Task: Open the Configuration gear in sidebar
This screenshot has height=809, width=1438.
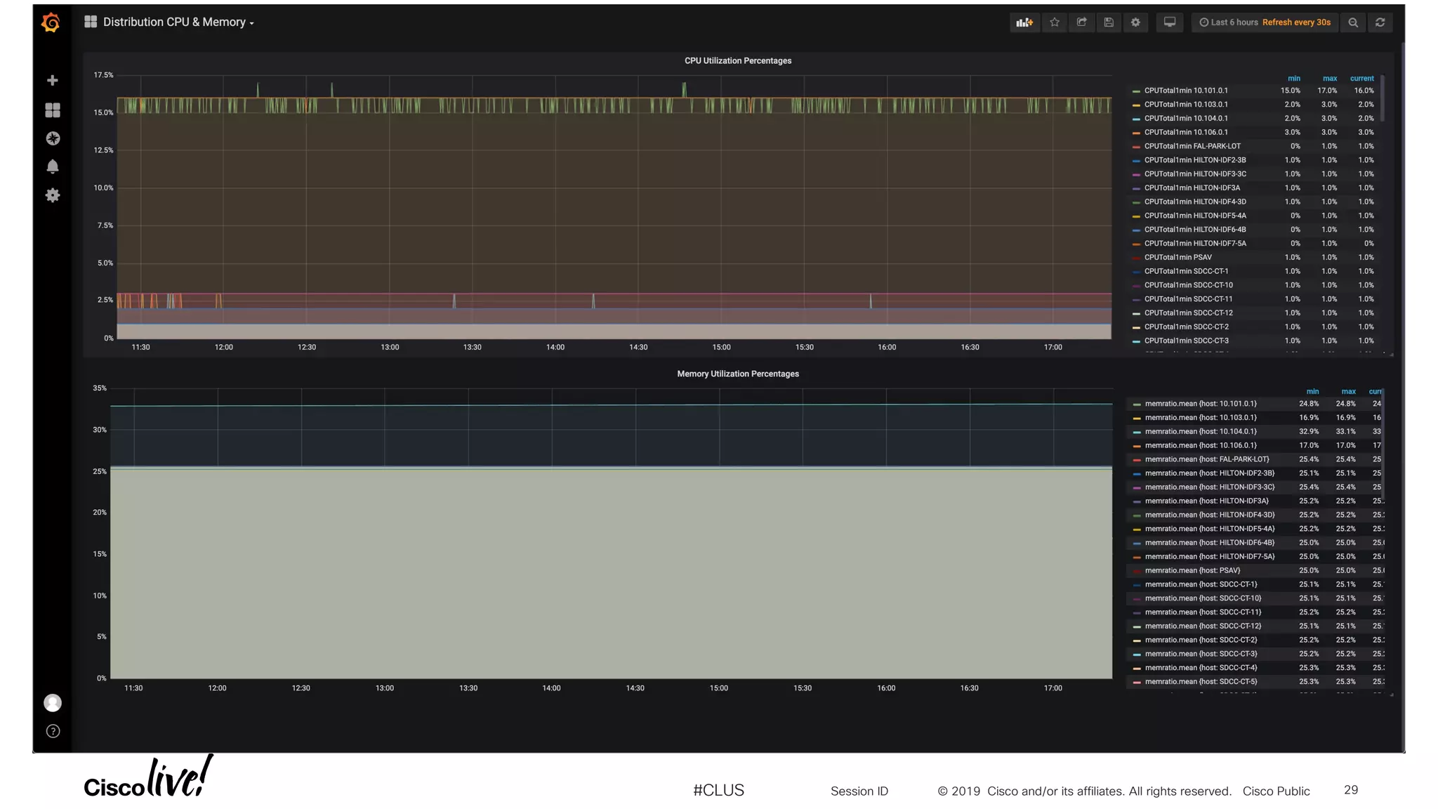Action: click(53, 195)
